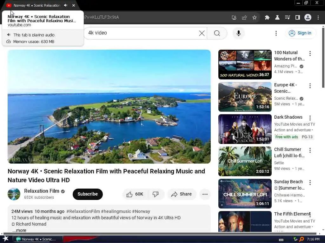Click the vertical page scrollbar
The width and height of the screenshot is (325, 243).
pyautogui.click(x=323, y=58)
